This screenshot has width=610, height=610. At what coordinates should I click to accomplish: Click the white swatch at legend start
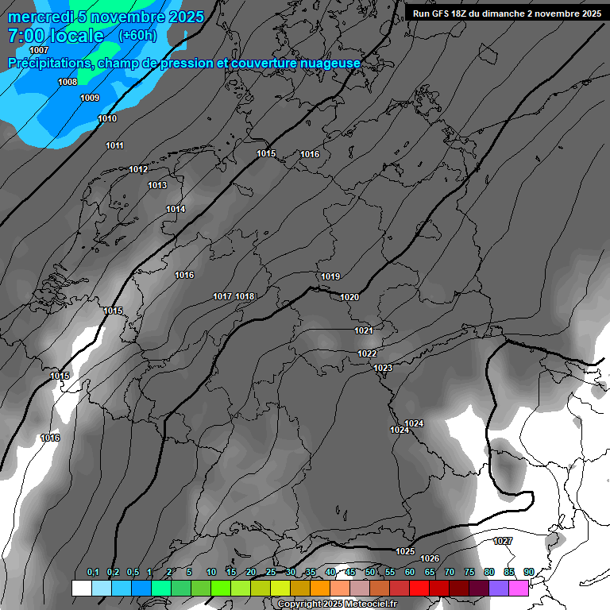point(81,588)
